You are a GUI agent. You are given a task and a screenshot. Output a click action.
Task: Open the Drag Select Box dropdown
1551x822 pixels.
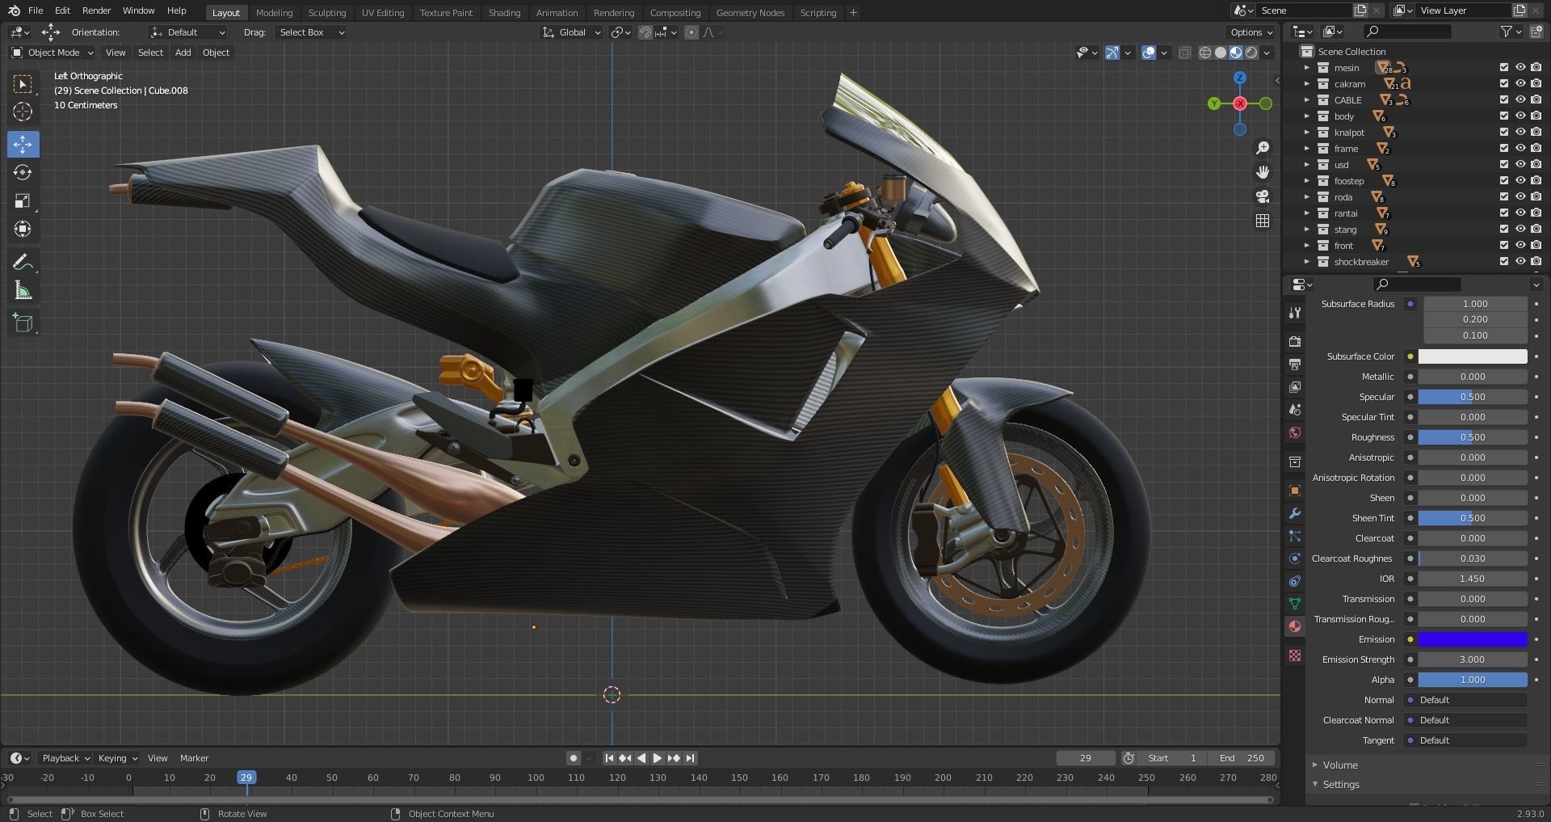pos(310,32)
